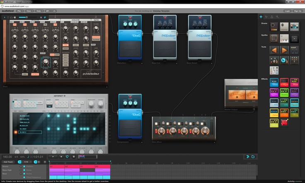305x183 pixels.
Task: Click the record button in transport
Action: pyautogui.click(x=74, y=157)
